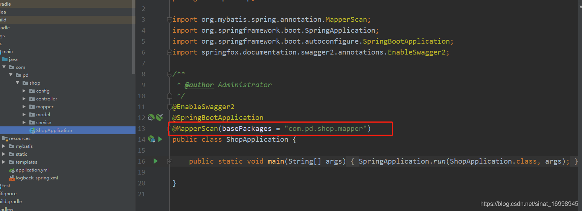Click the @EnableSwagger2 annotation

click(x=203, y=107)
